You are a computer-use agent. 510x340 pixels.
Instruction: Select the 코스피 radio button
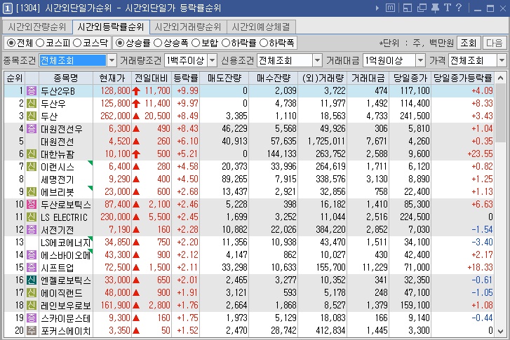click(40, 43)
